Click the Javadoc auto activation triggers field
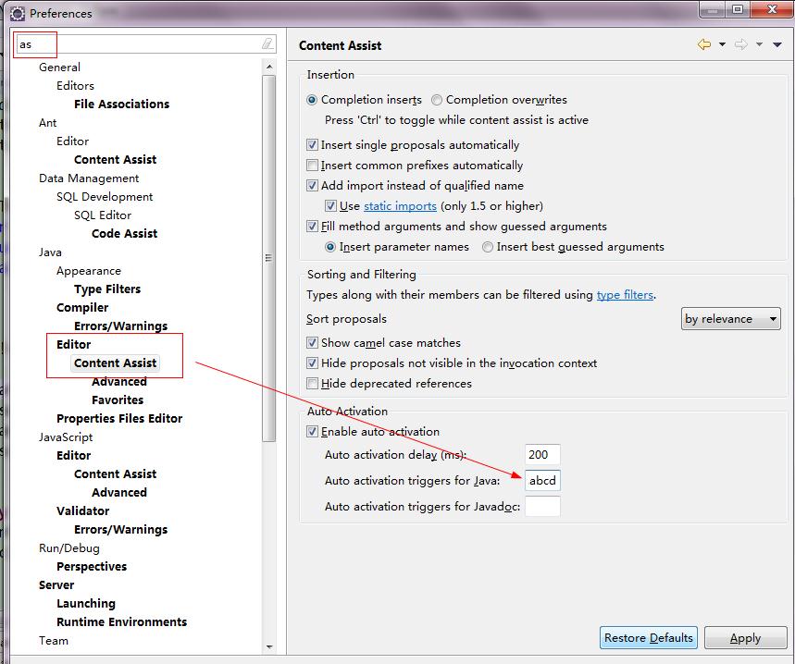795x664 pixels. pos(542,507)
